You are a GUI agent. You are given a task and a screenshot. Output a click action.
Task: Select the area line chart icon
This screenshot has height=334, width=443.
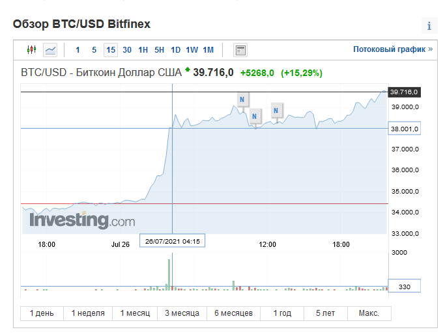click(50, 50)
